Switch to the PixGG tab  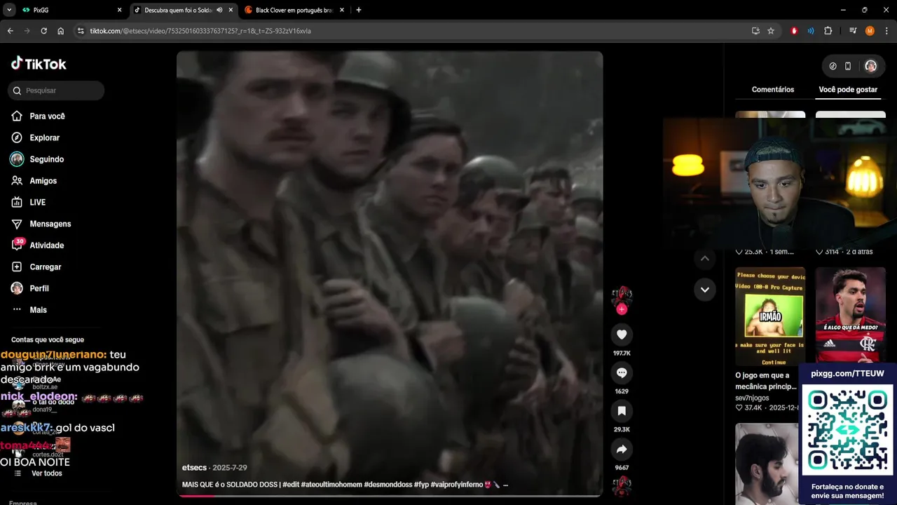pos(72,10)
